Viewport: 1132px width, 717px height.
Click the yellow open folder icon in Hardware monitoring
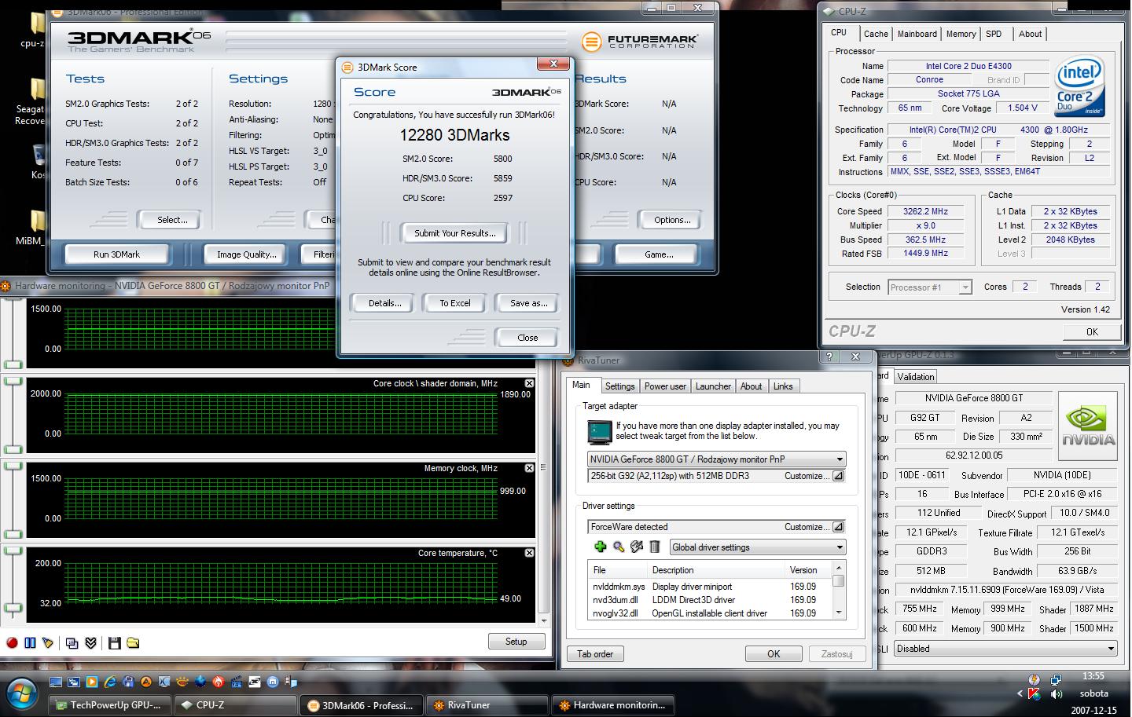(x=133, y=643)
